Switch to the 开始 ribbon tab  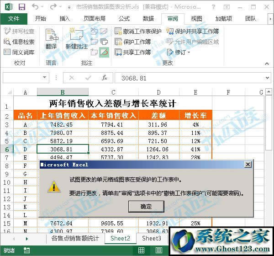[41, 19]
